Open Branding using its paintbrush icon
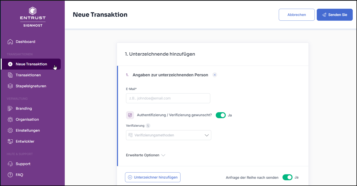357x186 pixels. (x=10, y=108)
